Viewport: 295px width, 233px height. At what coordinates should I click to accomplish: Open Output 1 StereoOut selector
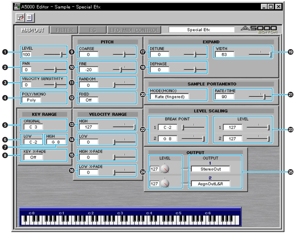[210, 169]
